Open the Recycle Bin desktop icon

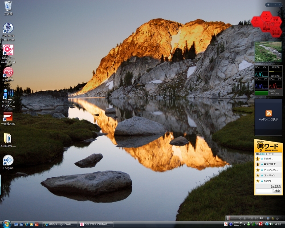(x=8, y=6)
